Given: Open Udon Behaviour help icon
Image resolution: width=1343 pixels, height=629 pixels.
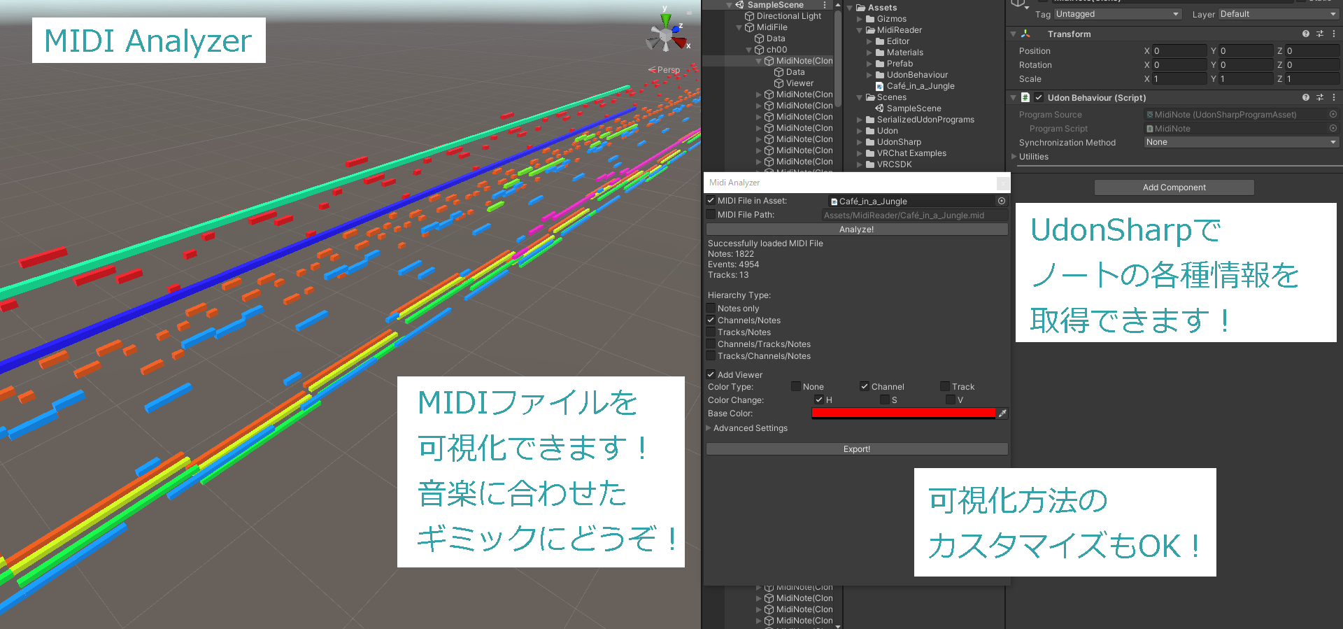Looking at the screenshot, I should click(x=1306, y=98).
